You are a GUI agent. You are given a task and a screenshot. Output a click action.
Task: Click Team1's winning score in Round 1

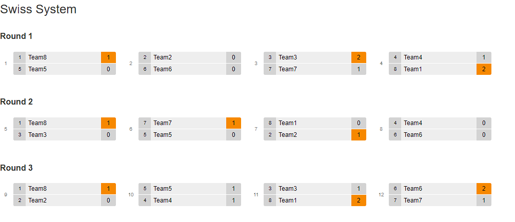(484, 69)
